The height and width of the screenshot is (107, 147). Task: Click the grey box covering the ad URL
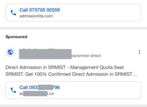point(45,54)
